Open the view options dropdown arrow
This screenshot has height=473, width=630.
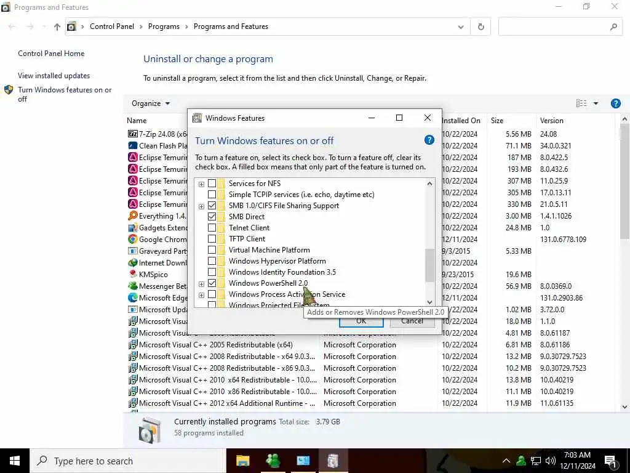click(596, 103)
